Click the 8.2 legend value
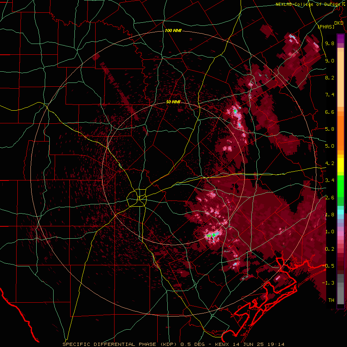This screenshot has width=347, height=347. click(x=330, y=77)
